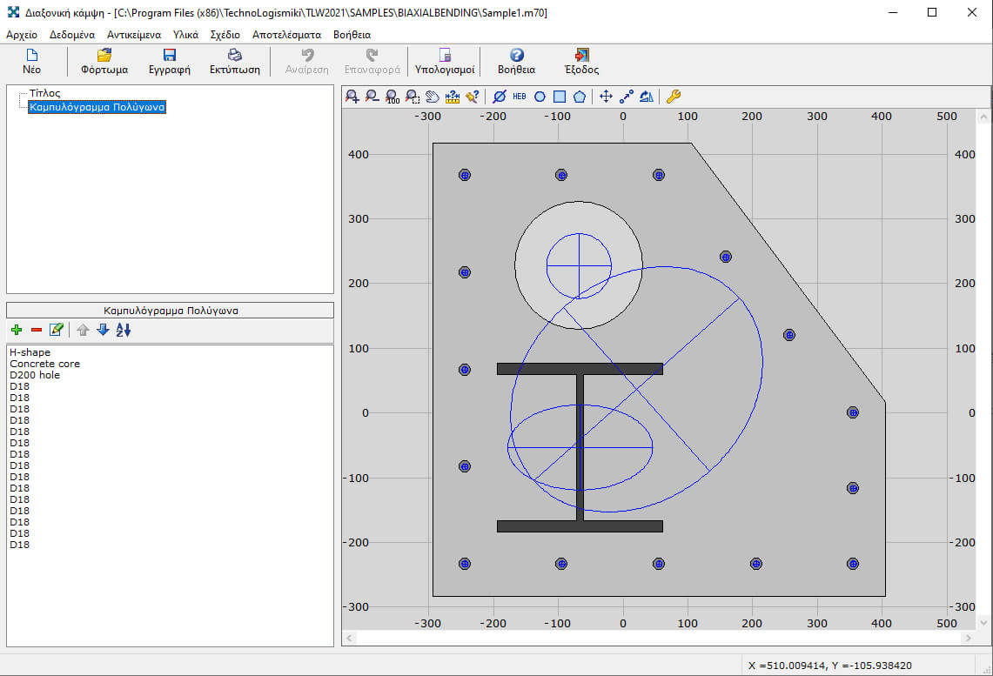
Task: Select the H-shape list entry
Action: (30, 352)
